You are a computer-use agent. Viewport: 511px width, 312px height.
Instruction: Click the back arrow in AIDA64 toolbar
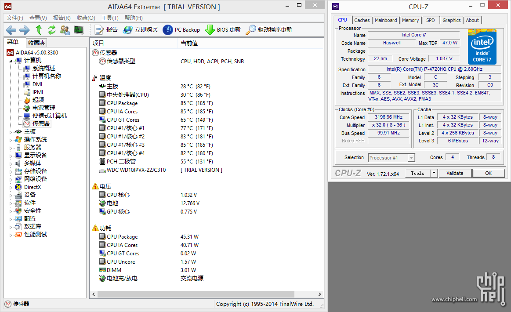[11, 30]
